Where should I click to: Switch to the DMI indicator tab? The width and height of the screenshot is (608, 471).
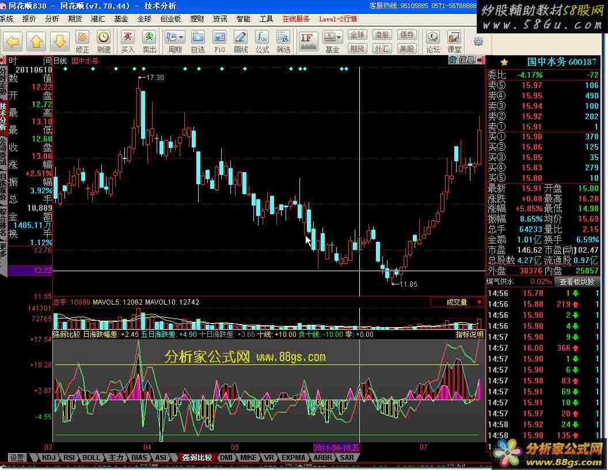(x=226, y=458)
